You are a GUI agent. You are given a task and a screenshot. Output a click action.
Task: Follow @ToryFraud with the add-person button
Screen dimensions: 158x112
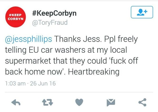click(142, 12)
